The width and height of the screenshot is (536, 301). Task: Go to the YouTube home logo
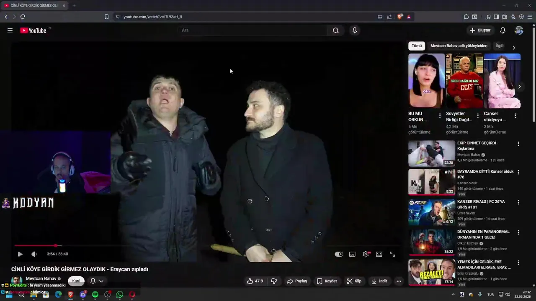pyautogui.click(x=33, y=31)
